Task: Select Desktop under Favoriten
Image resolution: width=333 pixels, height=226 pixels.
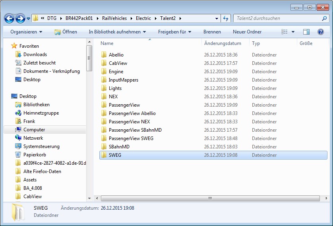Action: tap(32, 80)
